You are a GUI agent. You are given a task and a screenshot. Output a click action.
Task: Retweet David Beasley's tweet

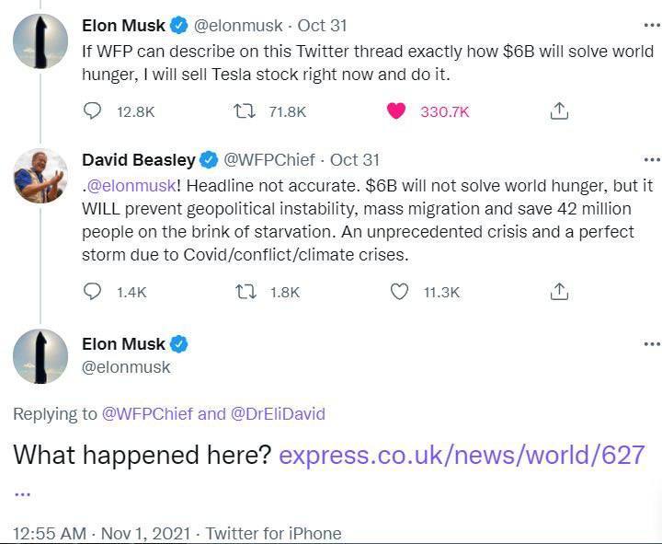click(x=244, y=292)
